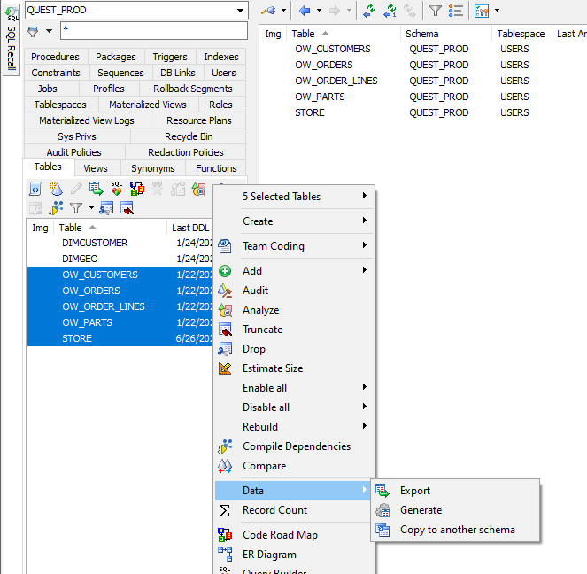587x574 pixels.
Task: Choose Drop from the context menu
Action: point(294,349)
